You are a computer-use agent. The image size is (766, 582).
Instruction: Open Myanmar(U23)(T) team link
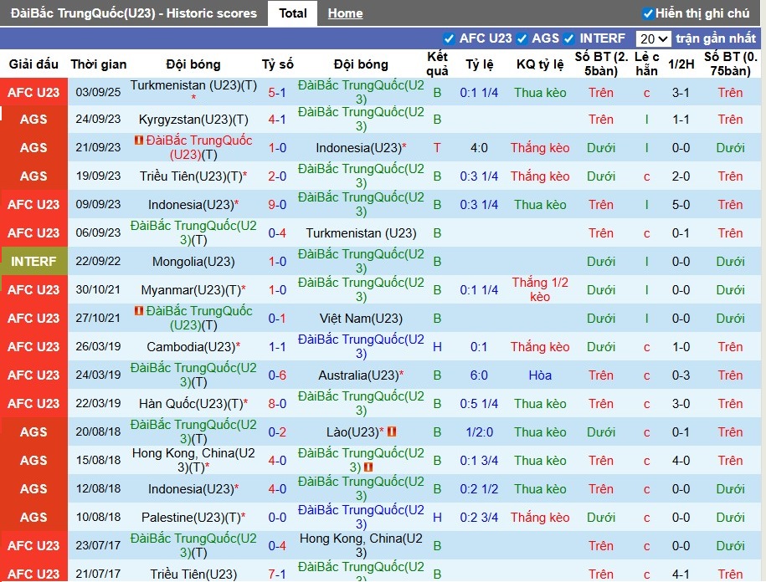coord(191,290)
